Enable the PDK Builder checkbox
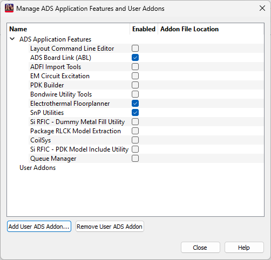 (135, 85)
